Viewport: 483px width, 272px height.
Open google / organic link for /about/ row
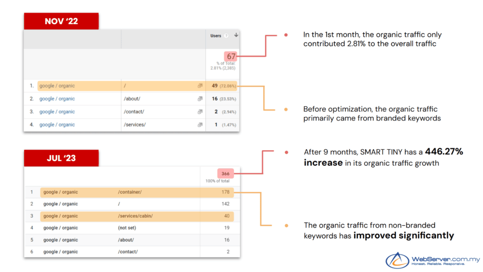pyautogui.click(x=57, y=99)
